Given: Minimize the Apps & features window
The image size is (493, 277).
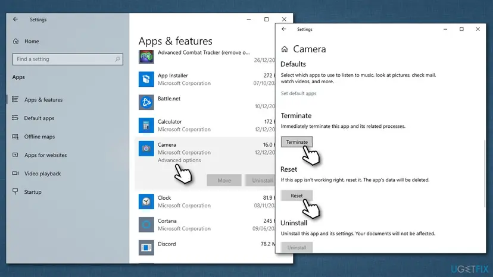Looking at the screenshot, I should [x=249, y=20].
